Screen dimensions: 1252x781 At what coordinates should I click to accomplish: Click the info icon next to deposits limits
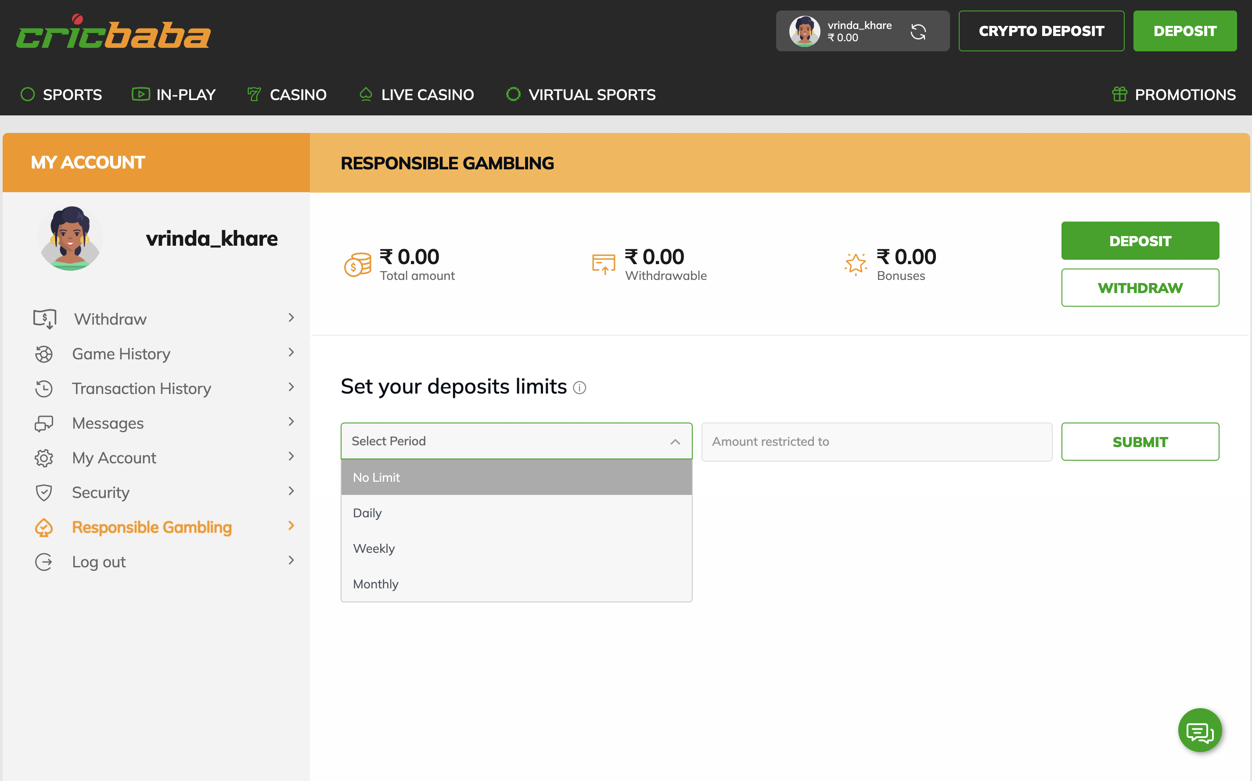click(580, 388)
